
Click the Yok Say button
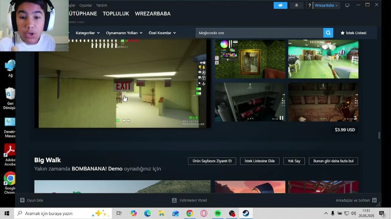294,161
